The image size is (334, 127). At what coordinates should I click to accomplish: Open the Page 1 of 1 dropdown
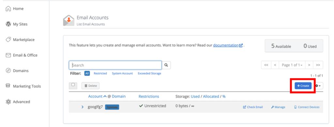tap(292, 65)
